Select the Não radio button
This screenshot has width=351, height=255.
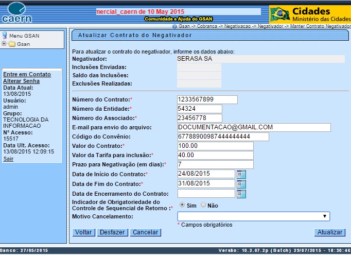click(x=203, y=205)
